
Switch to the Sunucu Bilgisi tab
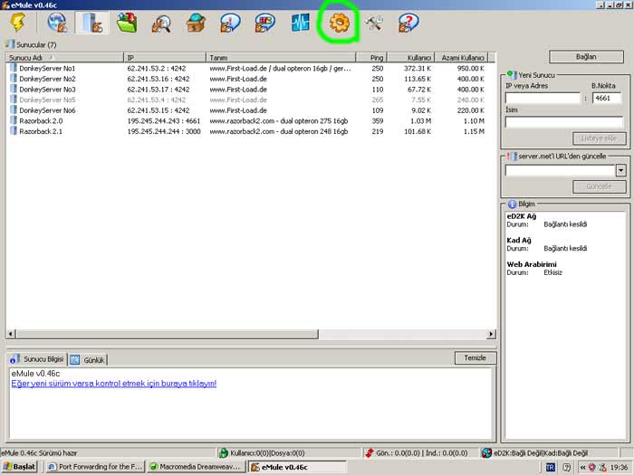coord(37,359)
